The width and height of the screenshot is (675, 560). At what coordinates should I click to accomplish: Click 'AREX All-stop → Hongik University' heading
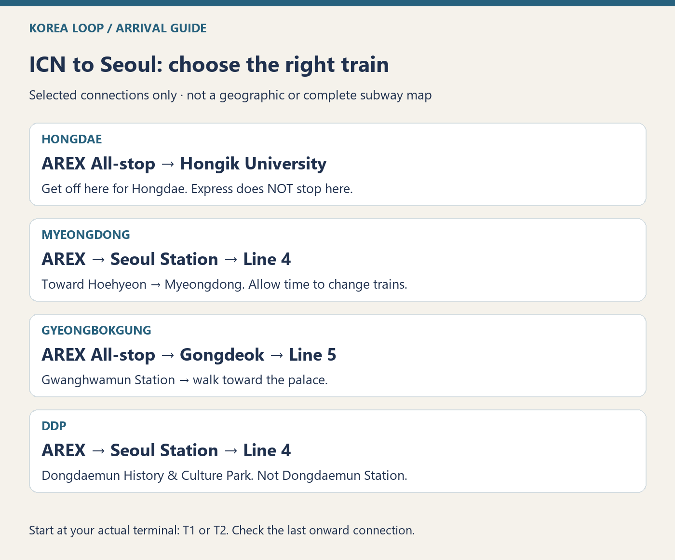(184, 164)
